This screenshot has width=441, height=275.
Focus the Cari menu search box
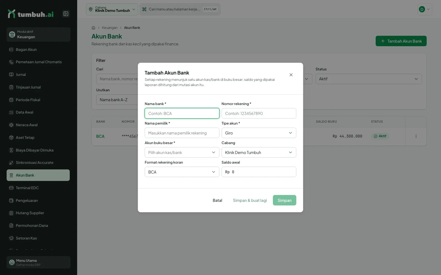pos(180,9)
